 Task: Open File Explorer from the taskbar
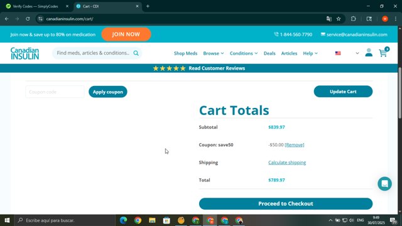pyautogui.click(x=152, y=220)
